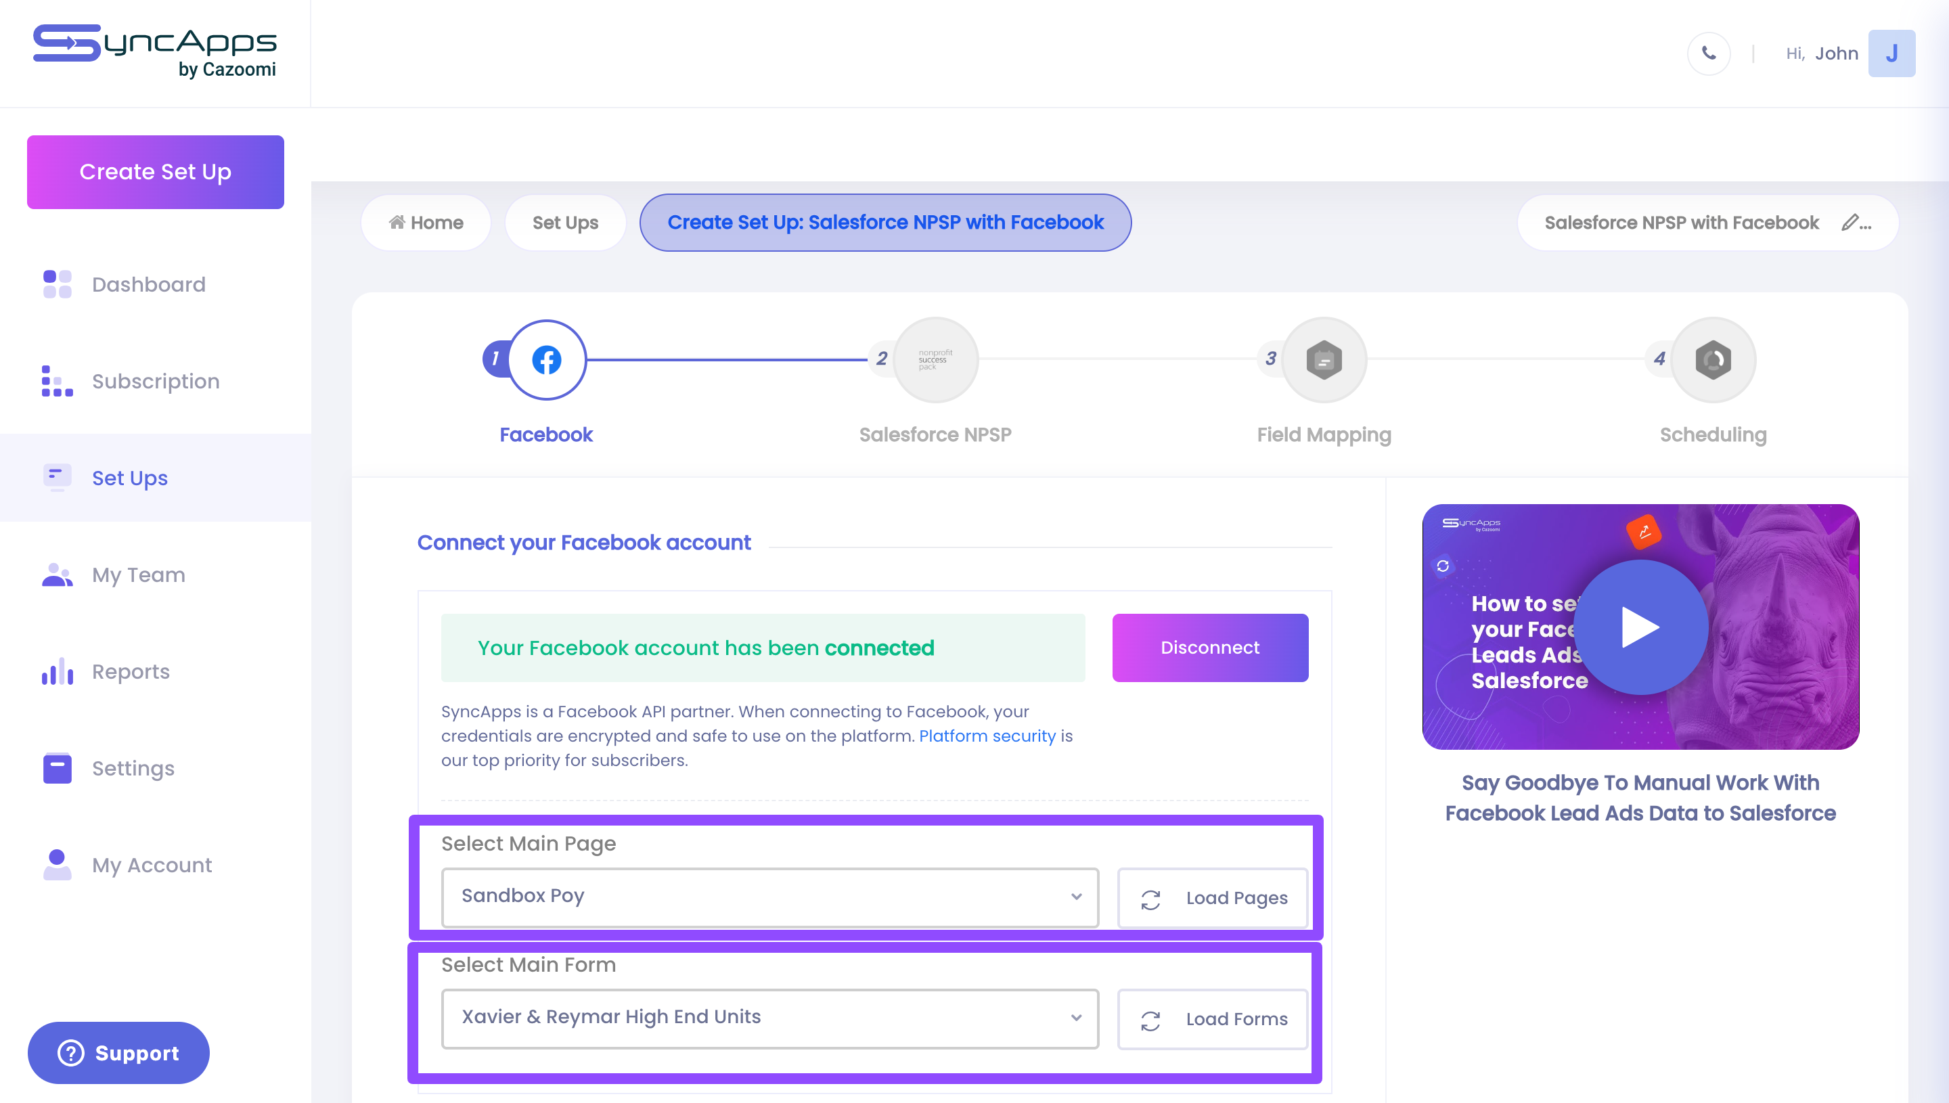Open the Select Main Page dropdown
Screen dimensions: 1949x1103
click(x=769, y=898)
